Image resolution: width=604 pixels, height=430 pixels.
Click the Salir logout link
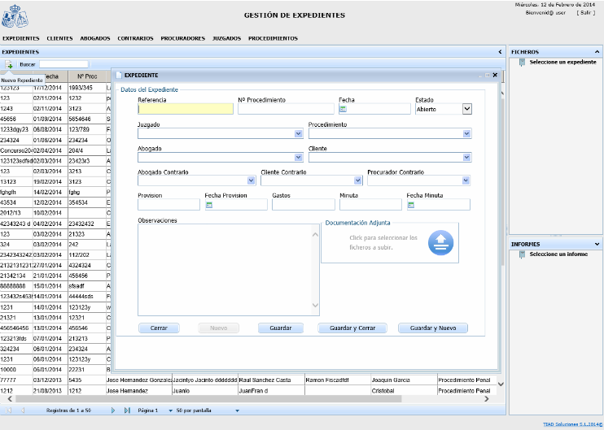pos(585,13)
